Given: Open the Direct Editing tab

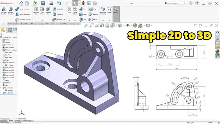Looking at the screenshot, I should pos(25,24).
